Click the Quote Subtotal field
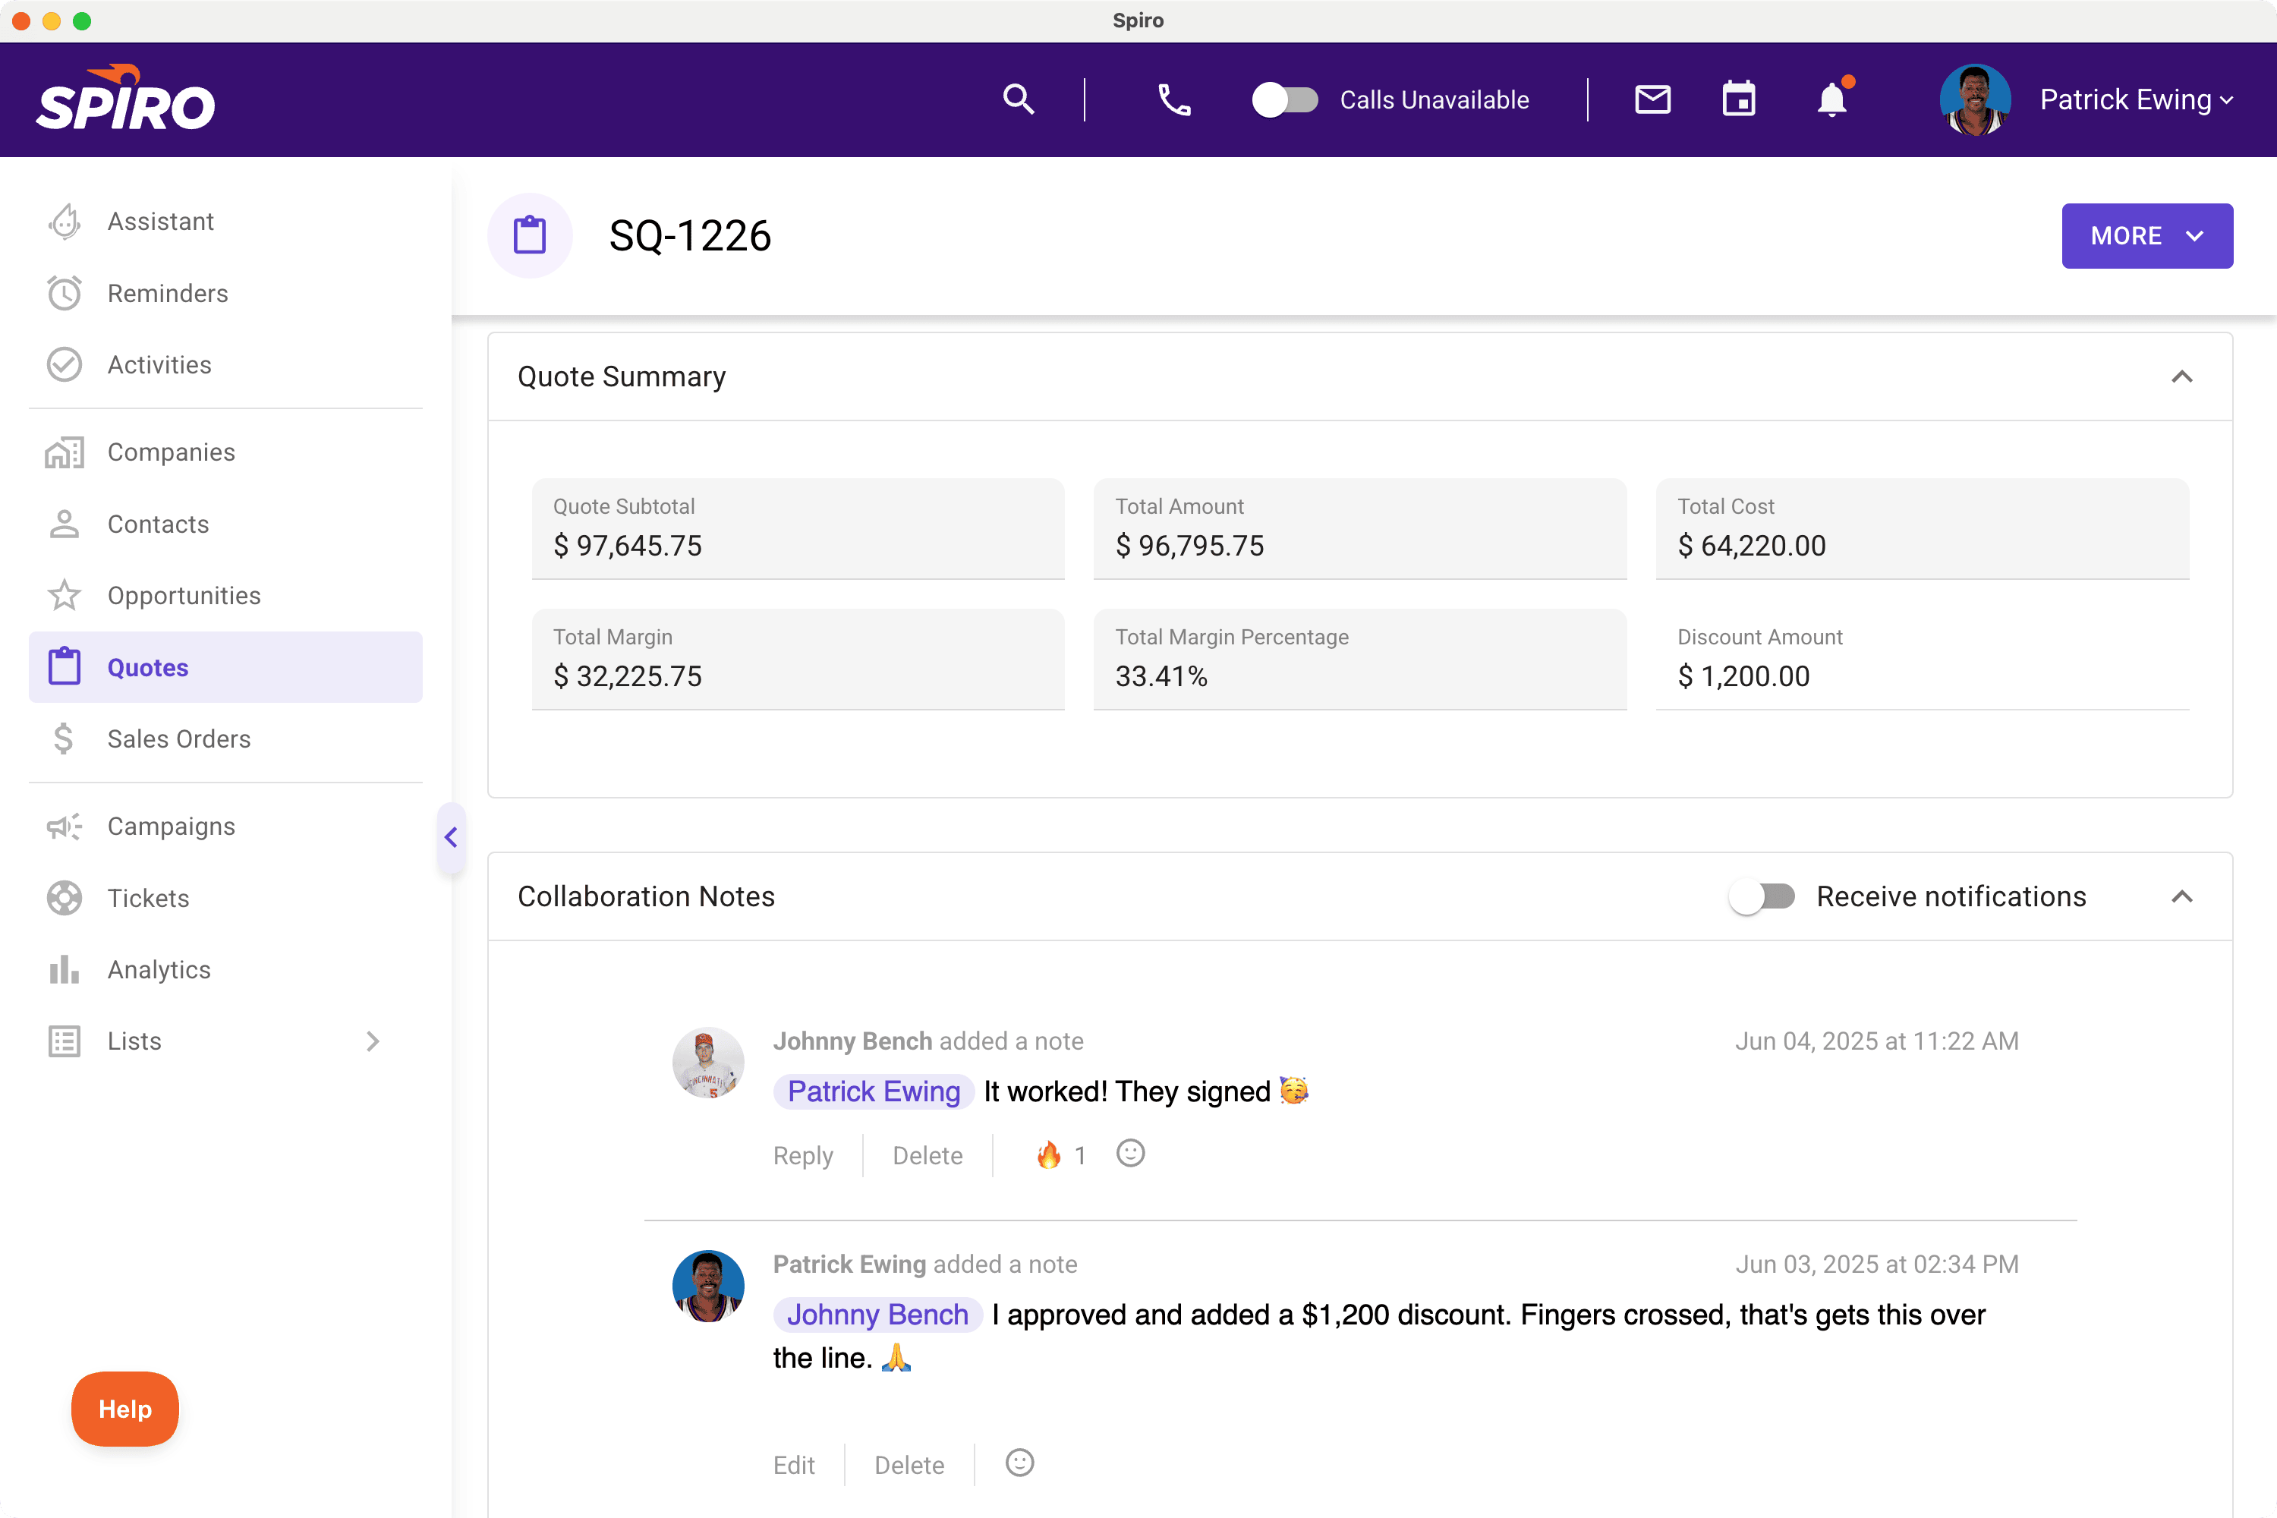The image size is (2277, 1518). click(x=798, y=528)
